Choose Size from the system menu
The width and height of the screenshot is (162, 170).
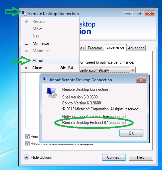(50, 36)
